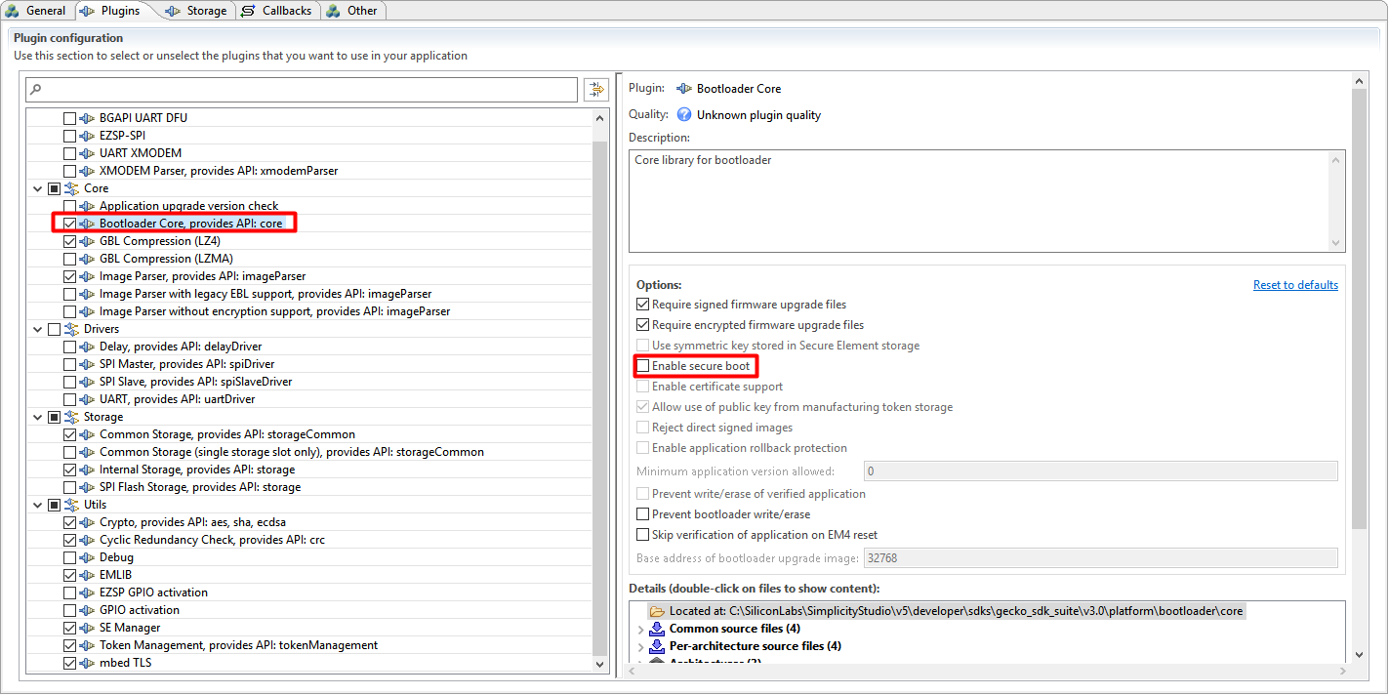Click the Debug plugin icon
Image resolution: width=1389 pixels, height=695 pixels.
(x=88, y=557)
